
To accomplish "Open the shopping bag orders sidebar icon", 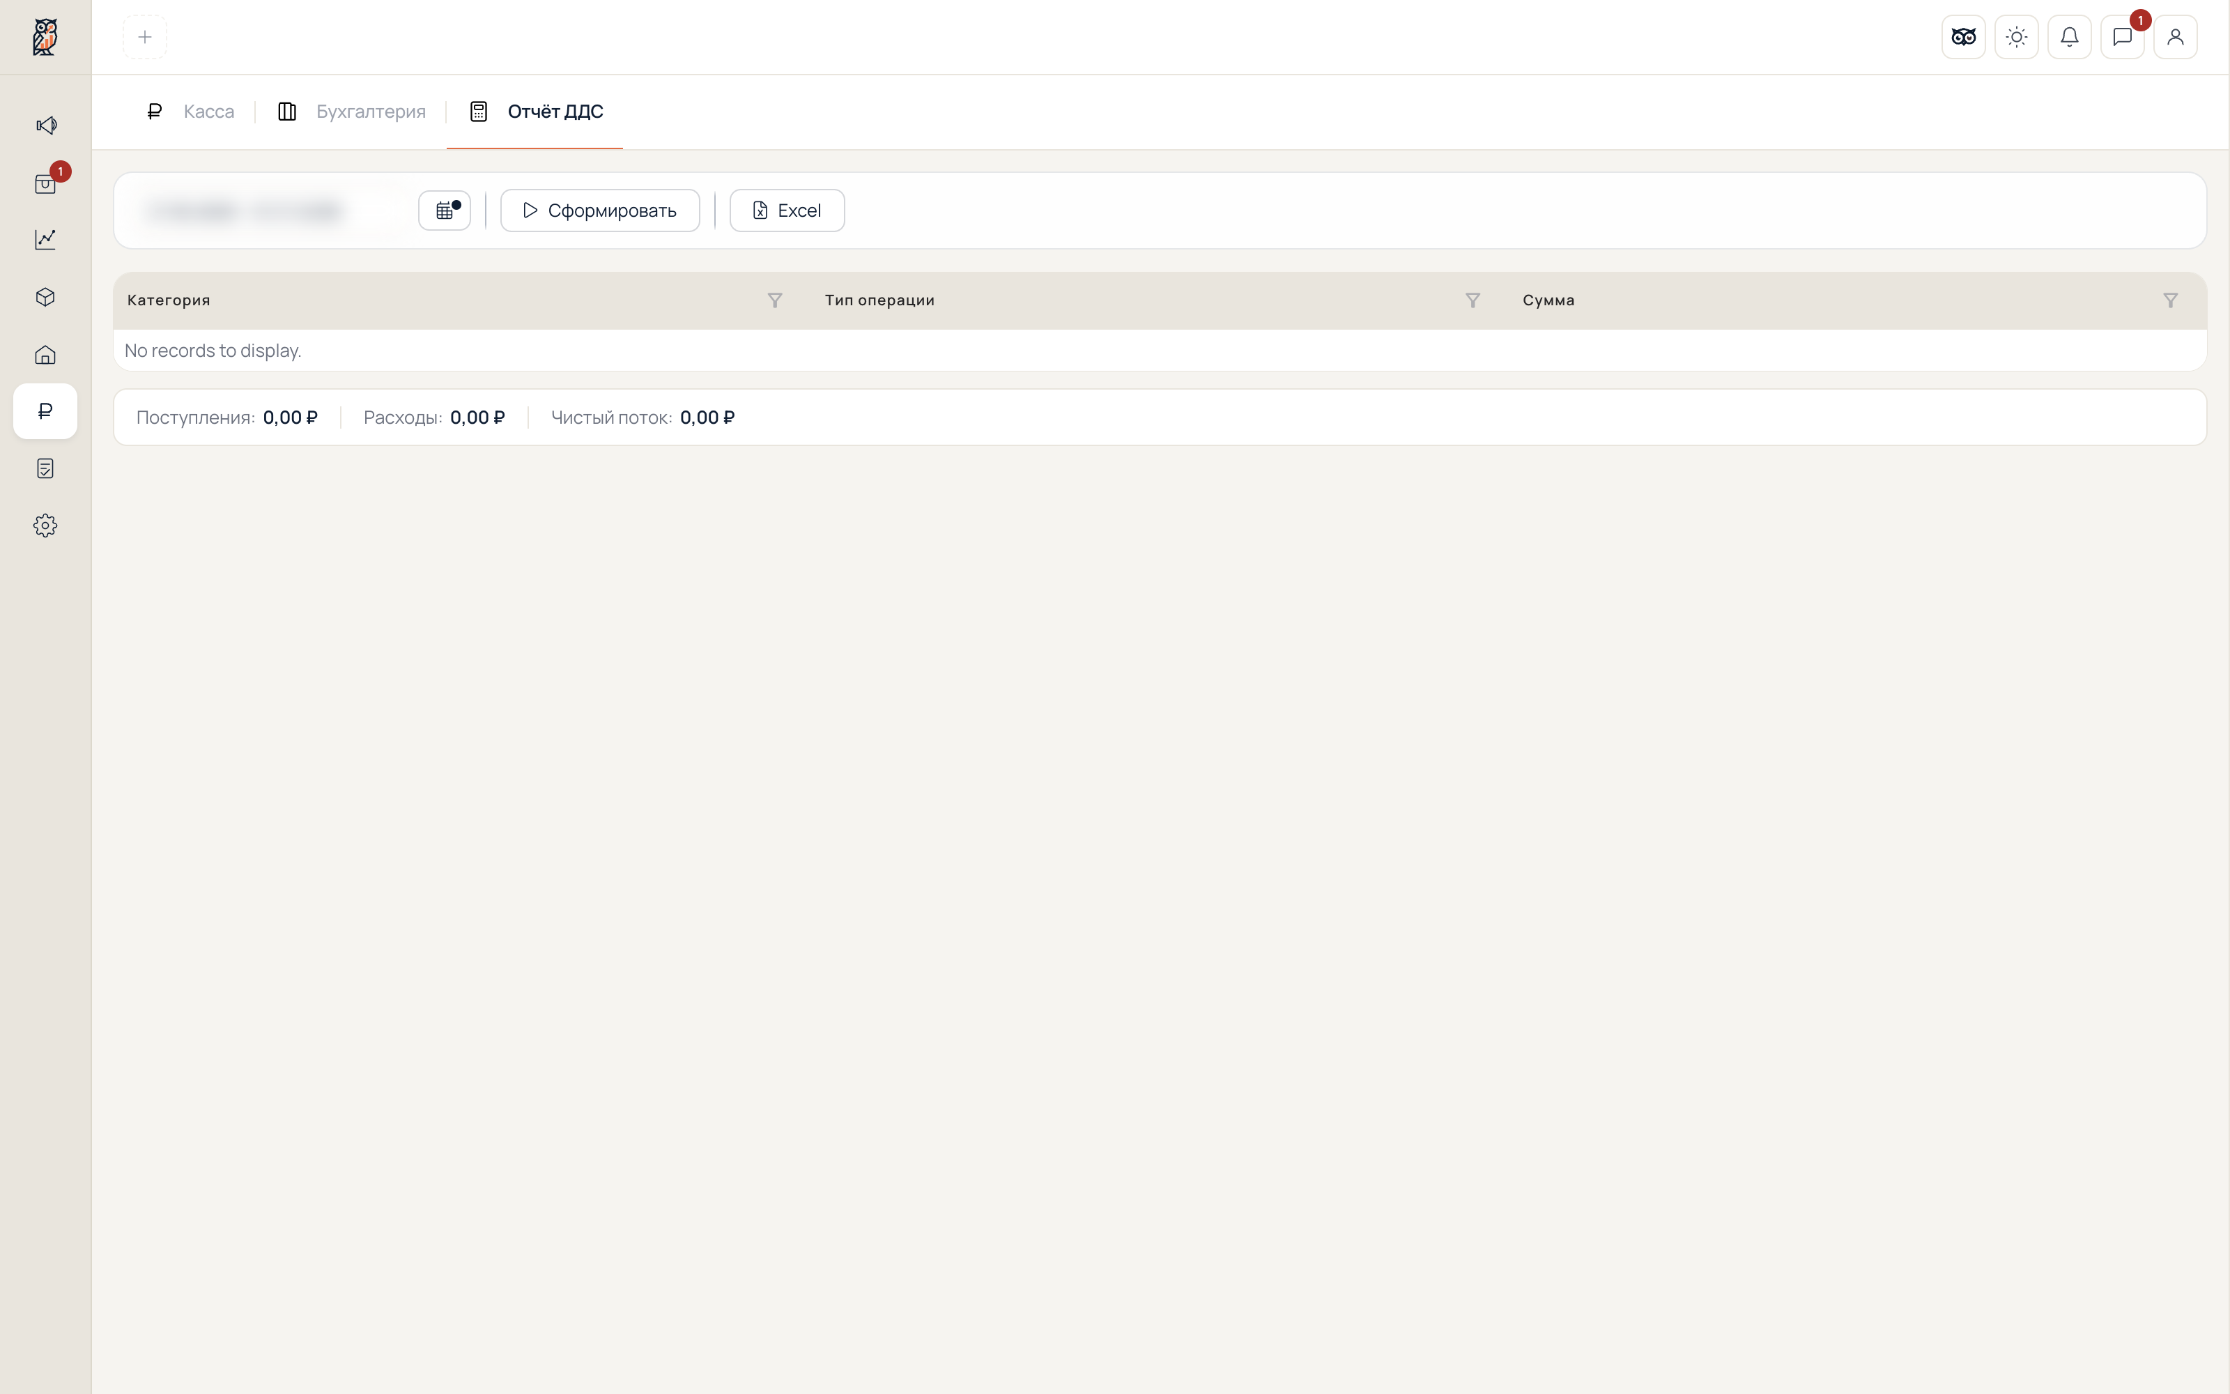I will [45, 183].
